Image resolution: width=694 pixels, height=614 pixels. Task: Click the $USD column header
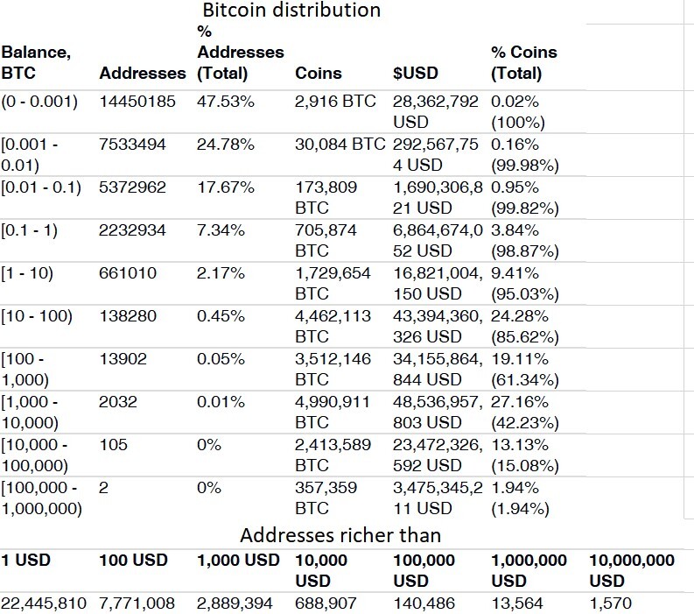pyautogui.click(x=415, y=73)
